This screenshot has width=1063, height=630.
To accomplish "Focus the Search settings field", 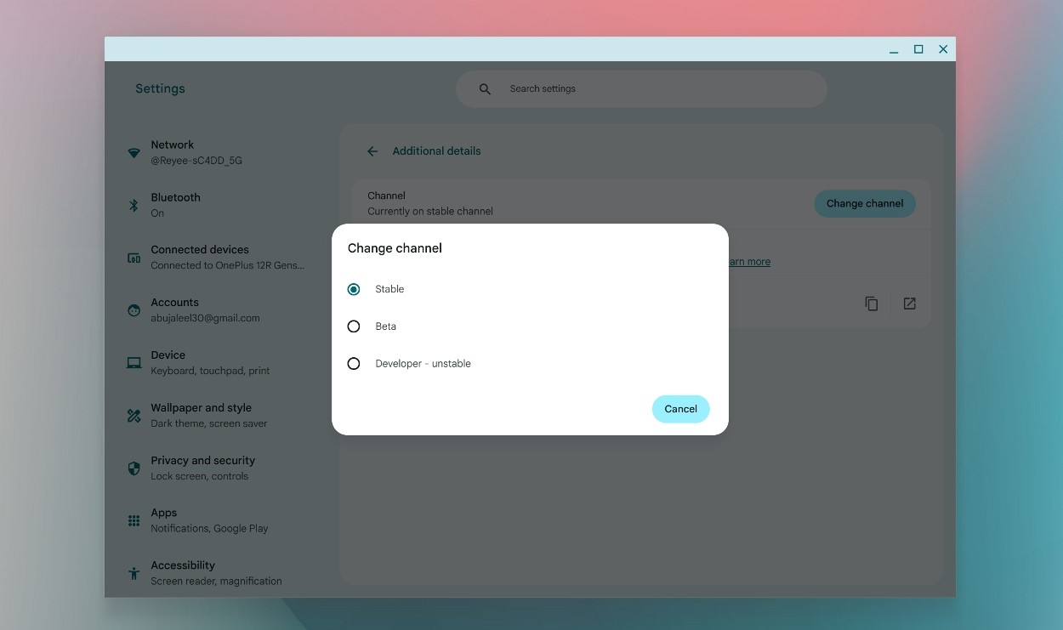I will (641, 89).
